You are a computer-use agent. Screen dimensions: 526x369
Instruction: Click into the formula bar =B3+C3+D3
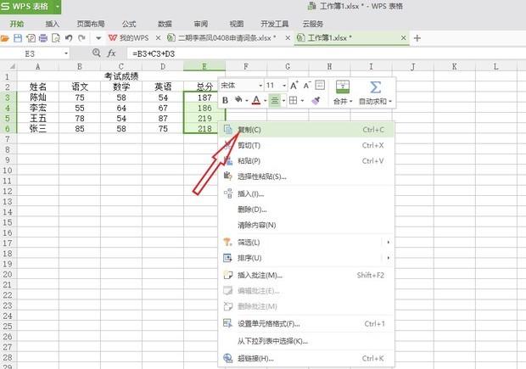[326, 53]
